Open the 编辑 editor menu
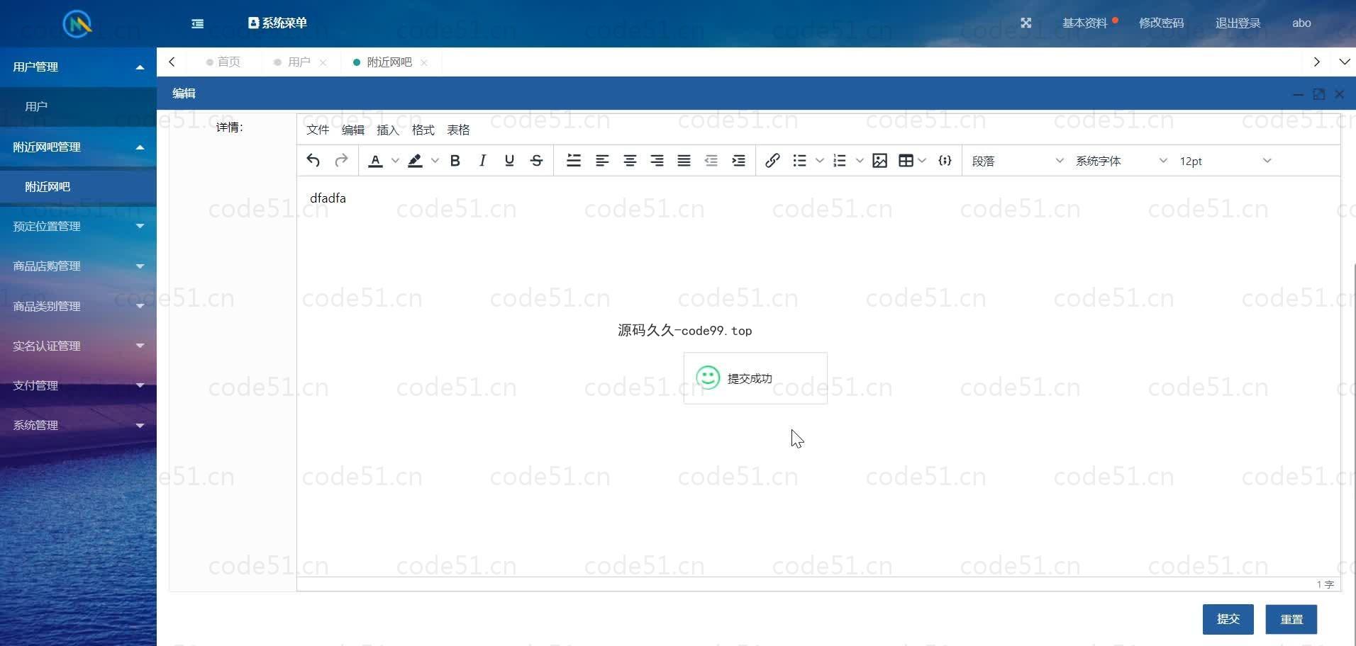1356x646 pixels. [352, 130]
